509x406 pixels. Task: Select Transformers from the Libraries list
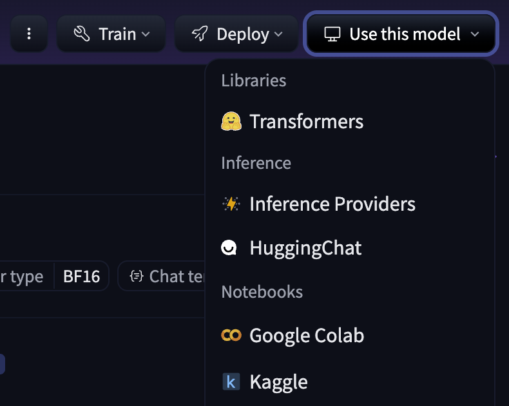[x=307, y=122]
